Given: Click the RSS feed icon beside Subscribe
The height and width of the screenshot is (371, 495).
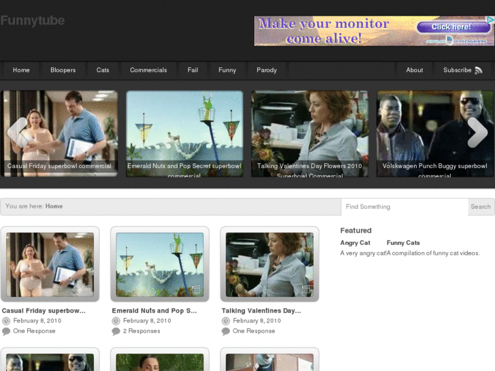Looking at the screenshot, I should click(479, 70).
